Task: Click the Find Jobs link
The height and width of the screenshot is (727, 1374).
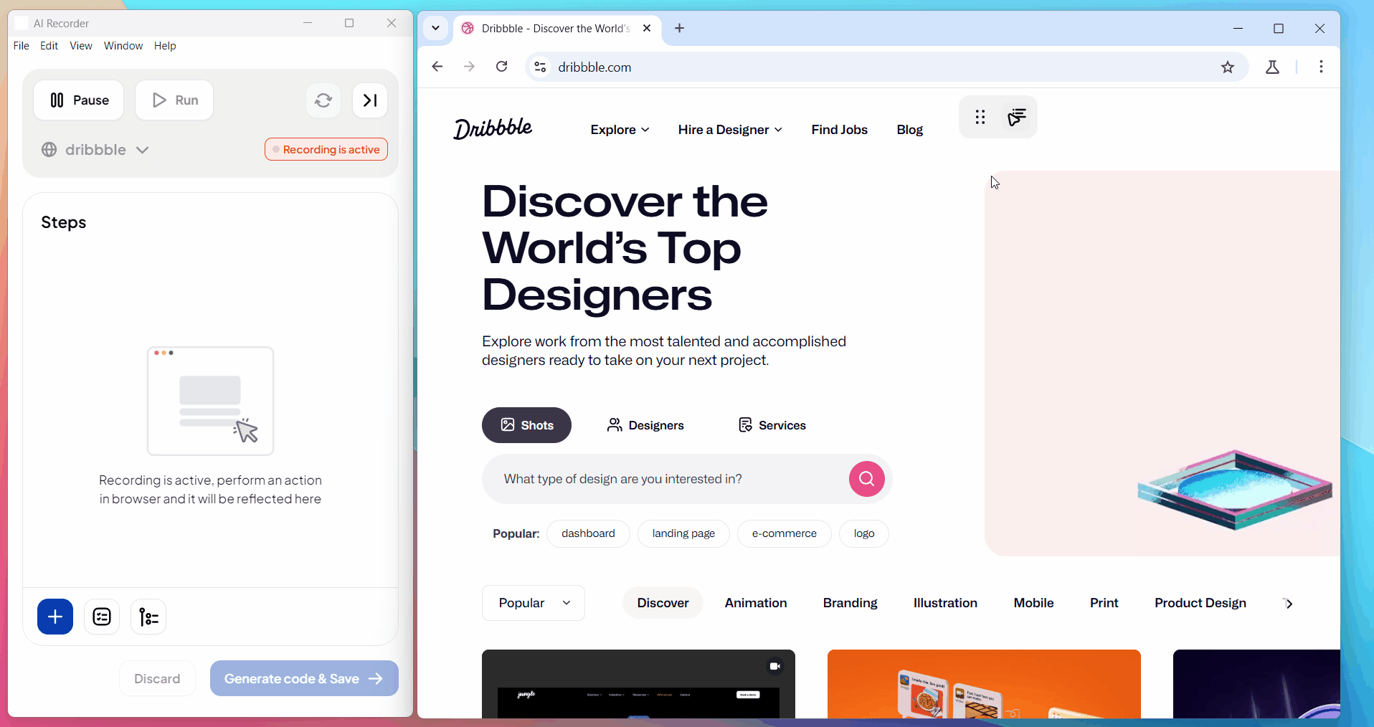Action: (x=839, y=130)
